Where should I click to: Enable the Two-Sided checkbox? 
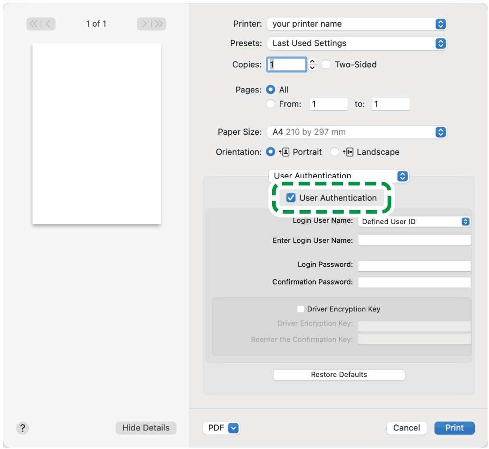click(326, 64)
